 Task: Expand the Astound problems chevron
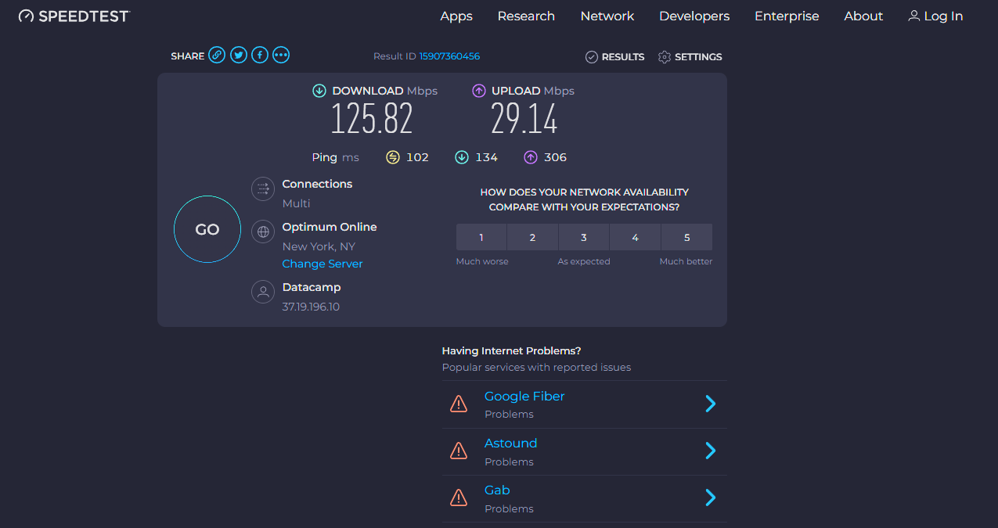[x=710, y=451]
